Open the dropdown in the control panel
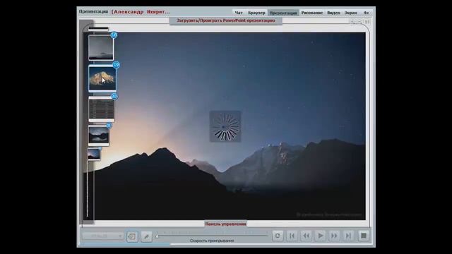The width and height of the screenshot is (452, 254). (102, 236)
